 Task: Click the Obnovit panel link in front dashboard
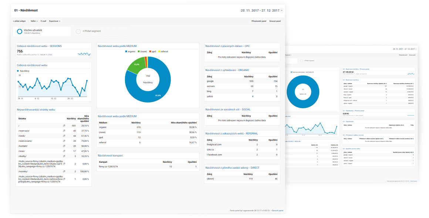(277, 211)
